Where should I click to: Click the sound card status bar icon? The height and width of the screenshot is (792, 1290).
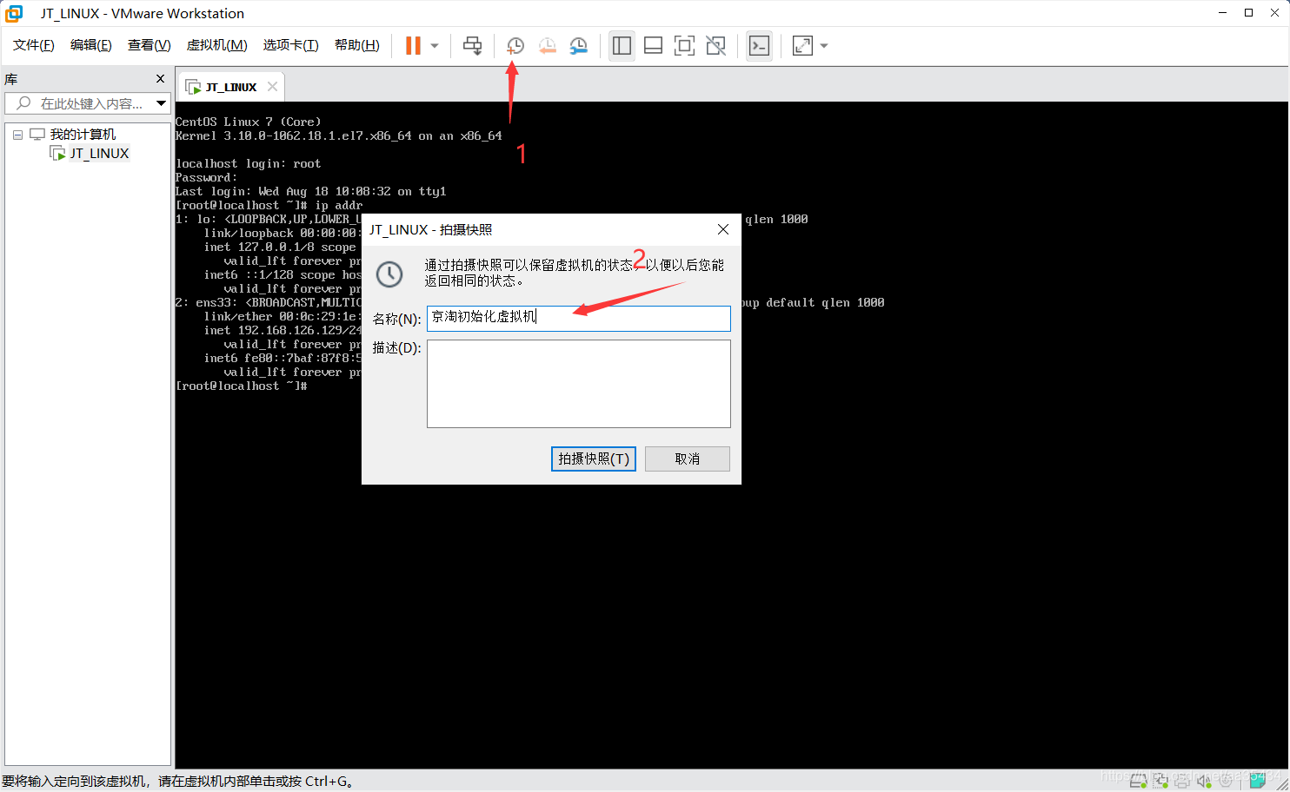pyautogui.click(x=1204, y=781)
